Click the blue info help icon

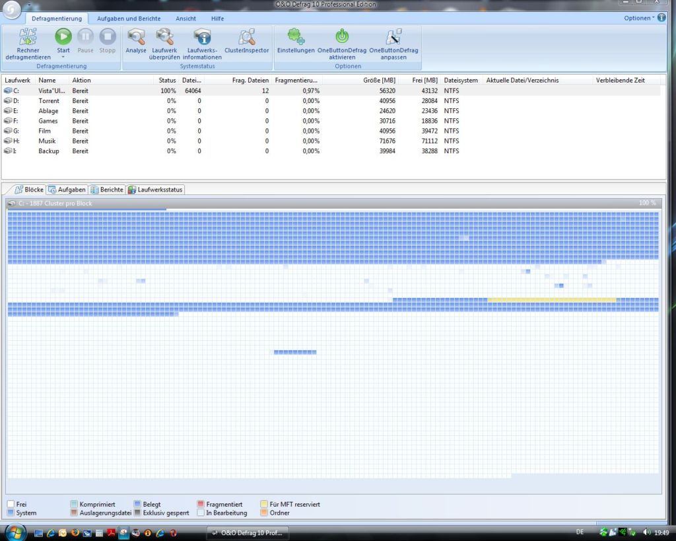tap(661, 18)
